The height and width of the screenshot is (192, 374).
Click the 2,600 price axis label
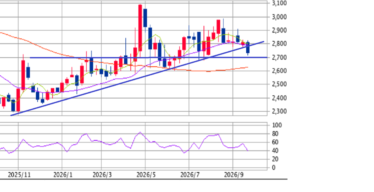coord(279,71)
